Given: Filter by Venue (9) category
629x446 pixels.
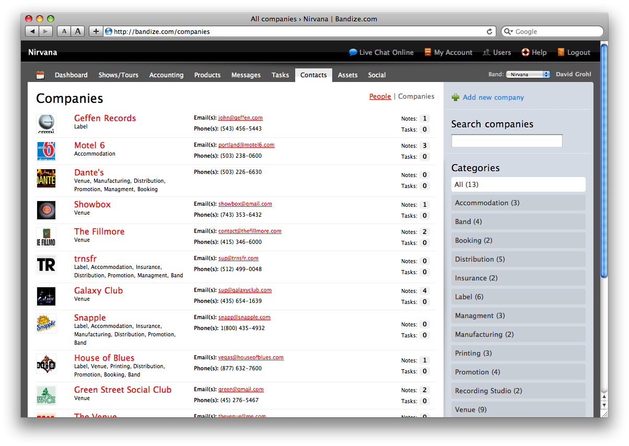Looking at the screenshot, I should coord(518,409).
